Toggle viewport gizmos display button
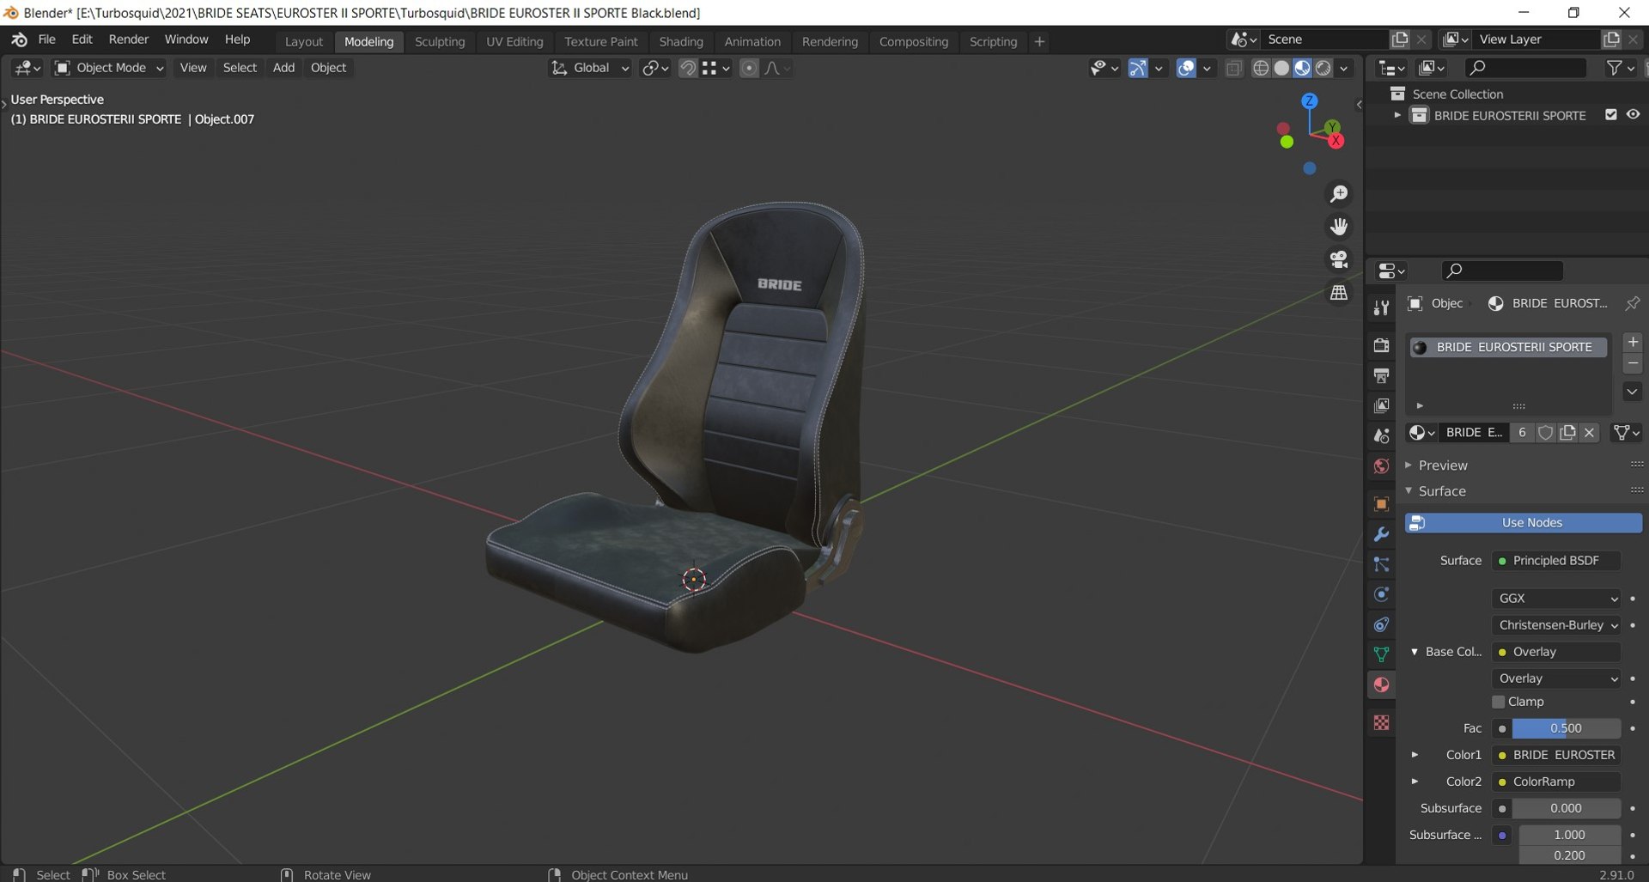Image resolution: width=1649 pixels, height=882 pixels. pyautogui.click(x=1138, y=68)
